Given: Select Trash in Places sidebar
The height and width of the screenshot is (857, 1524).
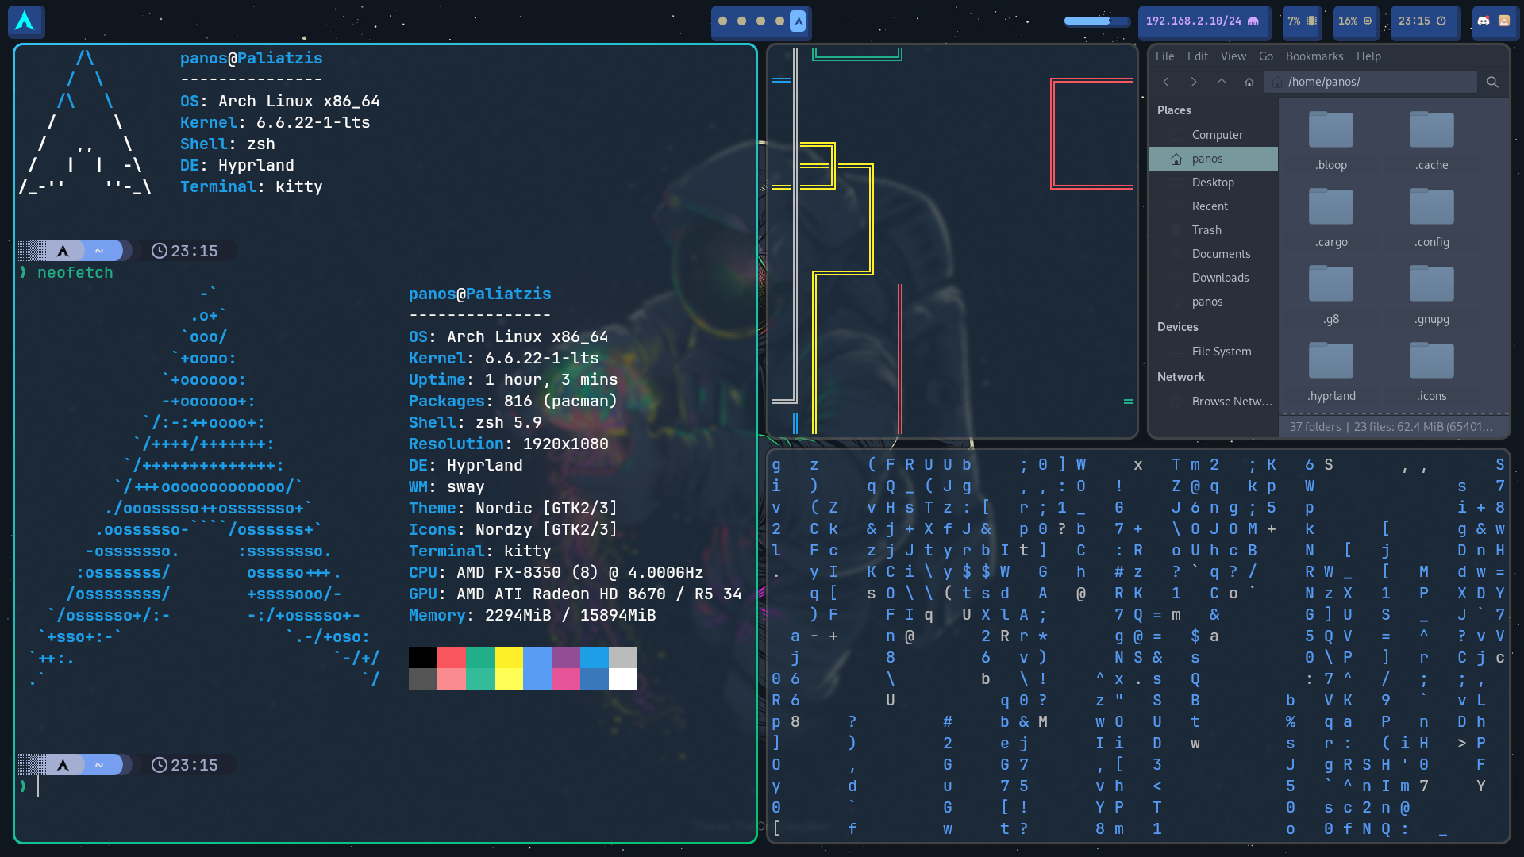Looking at the screenshot, I should tap(1206, 230).
